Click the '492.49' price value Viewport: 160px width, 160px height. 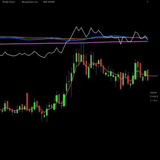[153, 93]
